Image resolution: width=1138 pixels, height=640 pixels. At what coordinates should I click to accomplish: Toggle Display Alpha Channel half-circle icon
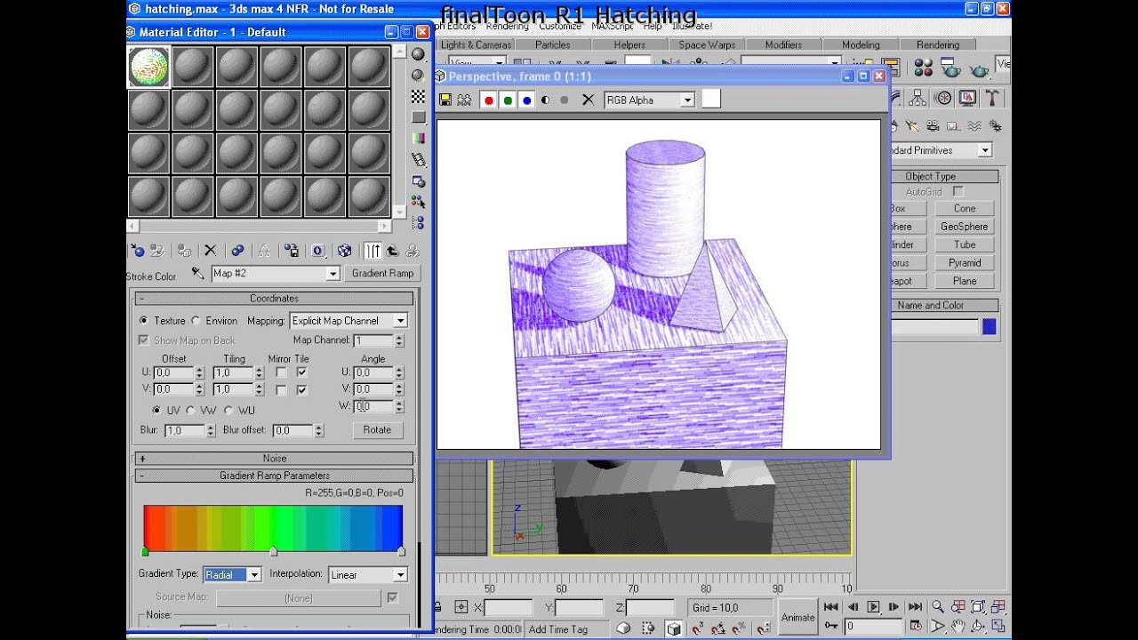[x=545, y=100]
